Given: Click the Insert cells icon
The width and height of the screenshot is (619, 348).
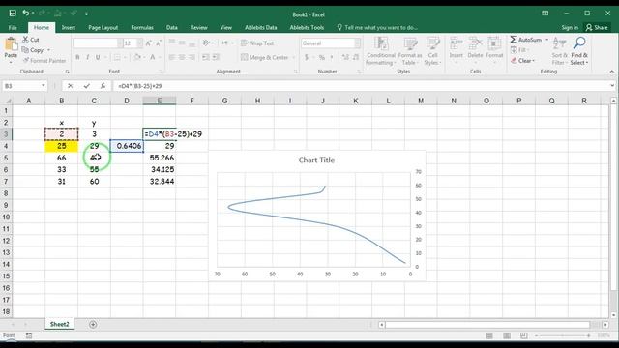Looking at the screenshot, I should (x=456, y=43).
